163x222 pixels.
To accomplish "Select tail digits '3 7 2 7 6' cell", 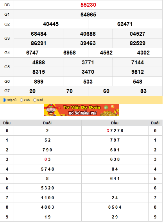I will [x=115, y=131].
